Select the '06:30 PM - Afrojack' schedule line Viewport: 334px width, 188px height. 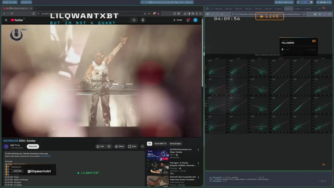(x=13, y=182)
